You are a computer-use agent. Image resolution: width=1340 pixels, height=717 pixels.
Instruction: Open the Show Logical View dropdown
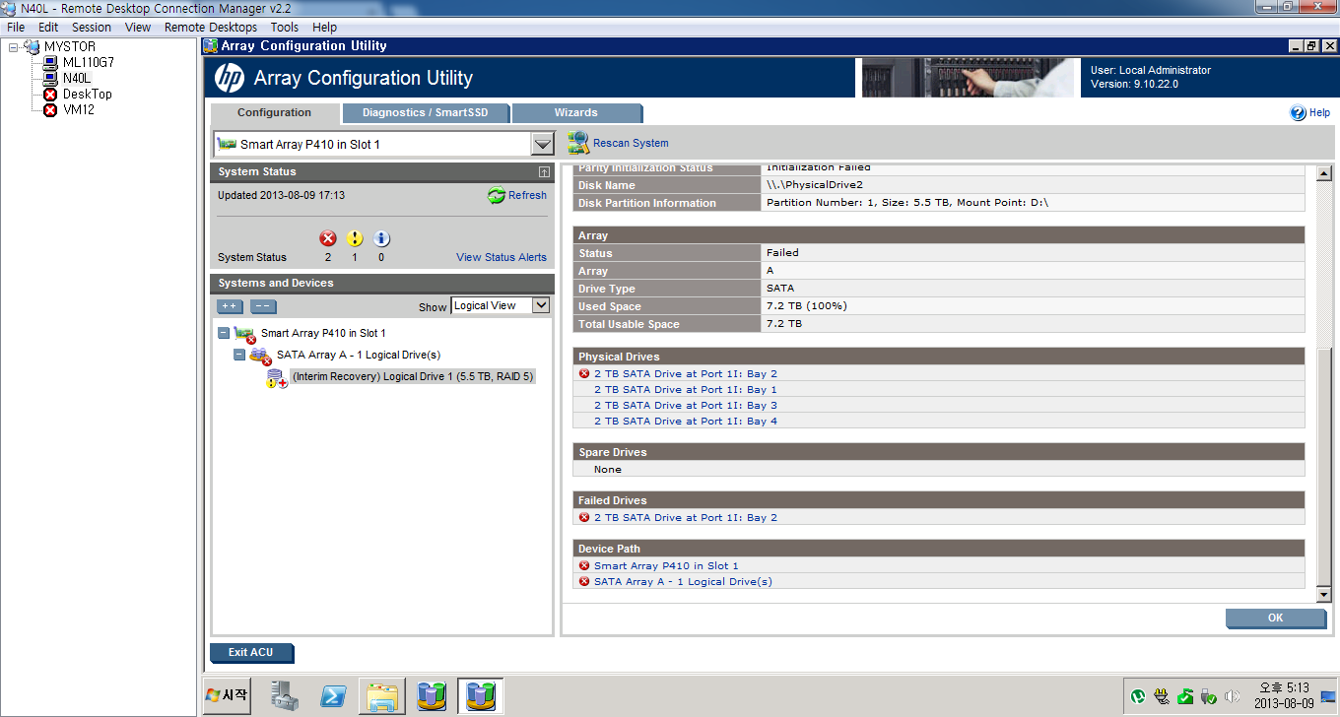pyautogui.click(x=540, y=305)
